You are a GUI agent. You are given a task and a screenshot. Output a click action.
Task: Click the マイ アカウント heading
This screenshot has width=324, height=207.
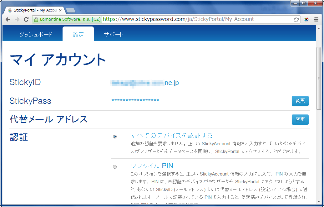click(x=58, y=60)
